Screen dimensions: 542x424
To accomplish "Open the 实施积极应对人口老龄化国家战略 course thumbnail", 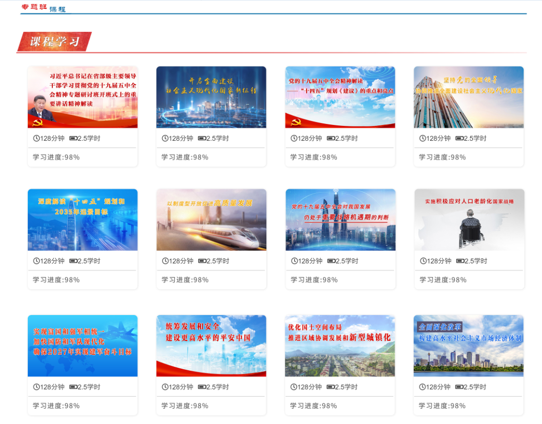I will [469, 219].
